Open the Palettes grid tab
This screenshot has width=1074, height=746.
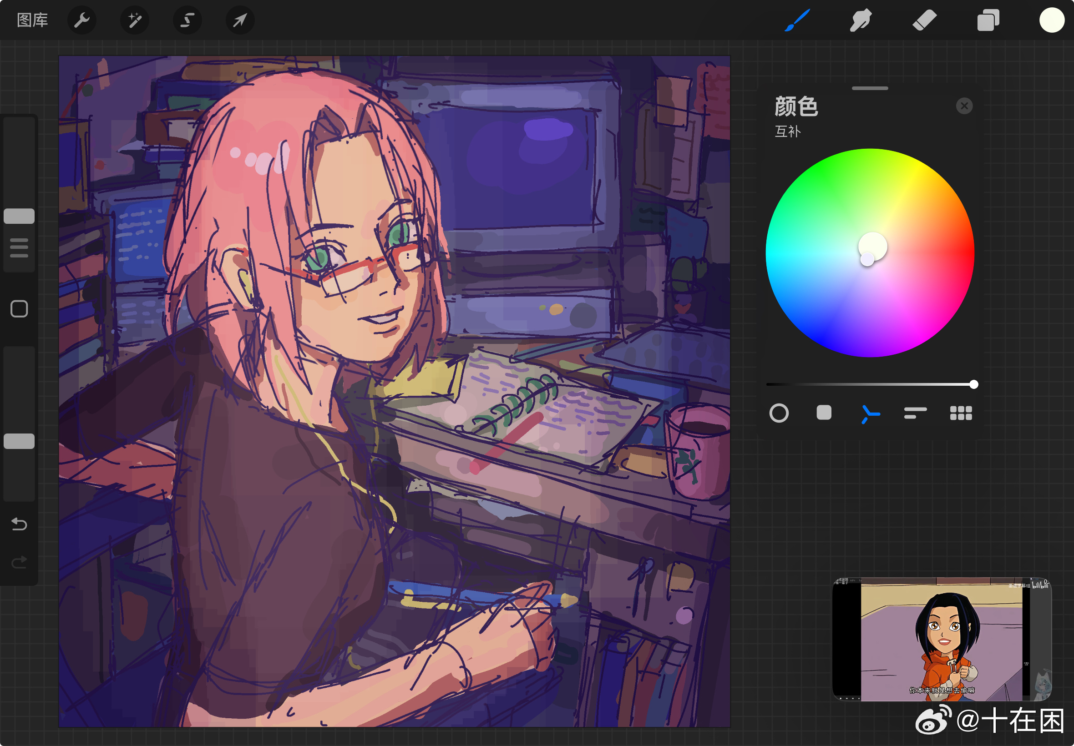point(961,413)
